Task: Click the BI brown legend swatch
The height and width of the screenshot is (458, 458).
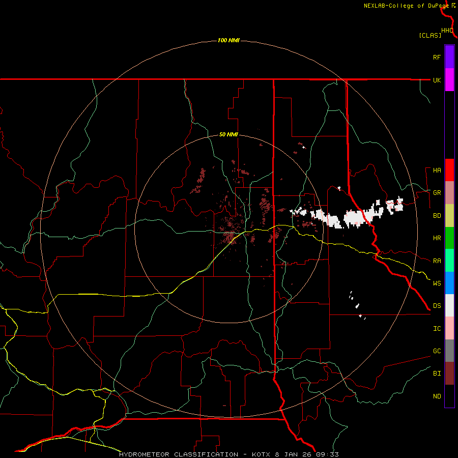Action: tap(449, 374)
